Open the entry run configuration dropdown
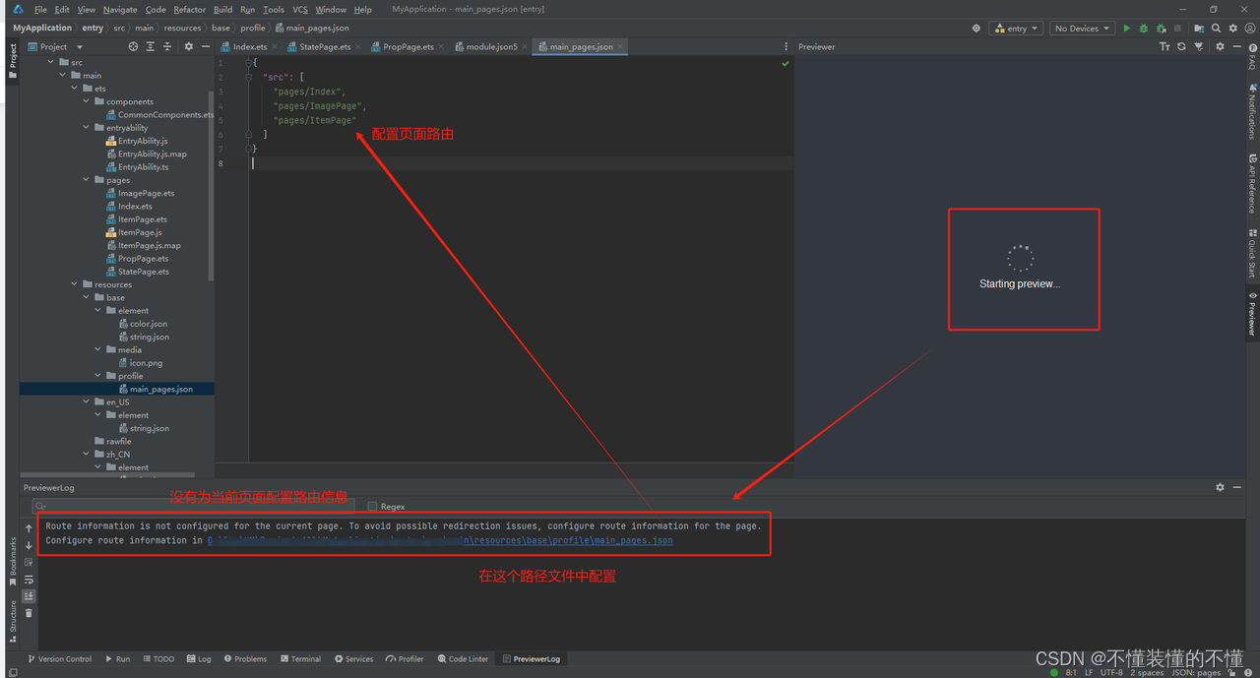This screenshot has height=678, width=1260. 1017,29
